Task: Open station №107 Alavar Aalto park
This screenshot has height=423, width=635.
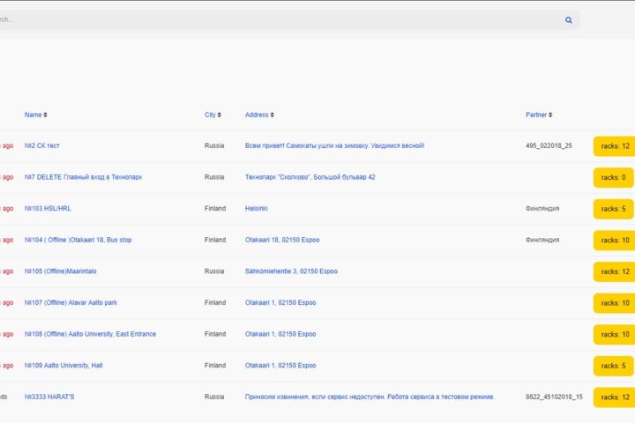Action: [71, 302]
